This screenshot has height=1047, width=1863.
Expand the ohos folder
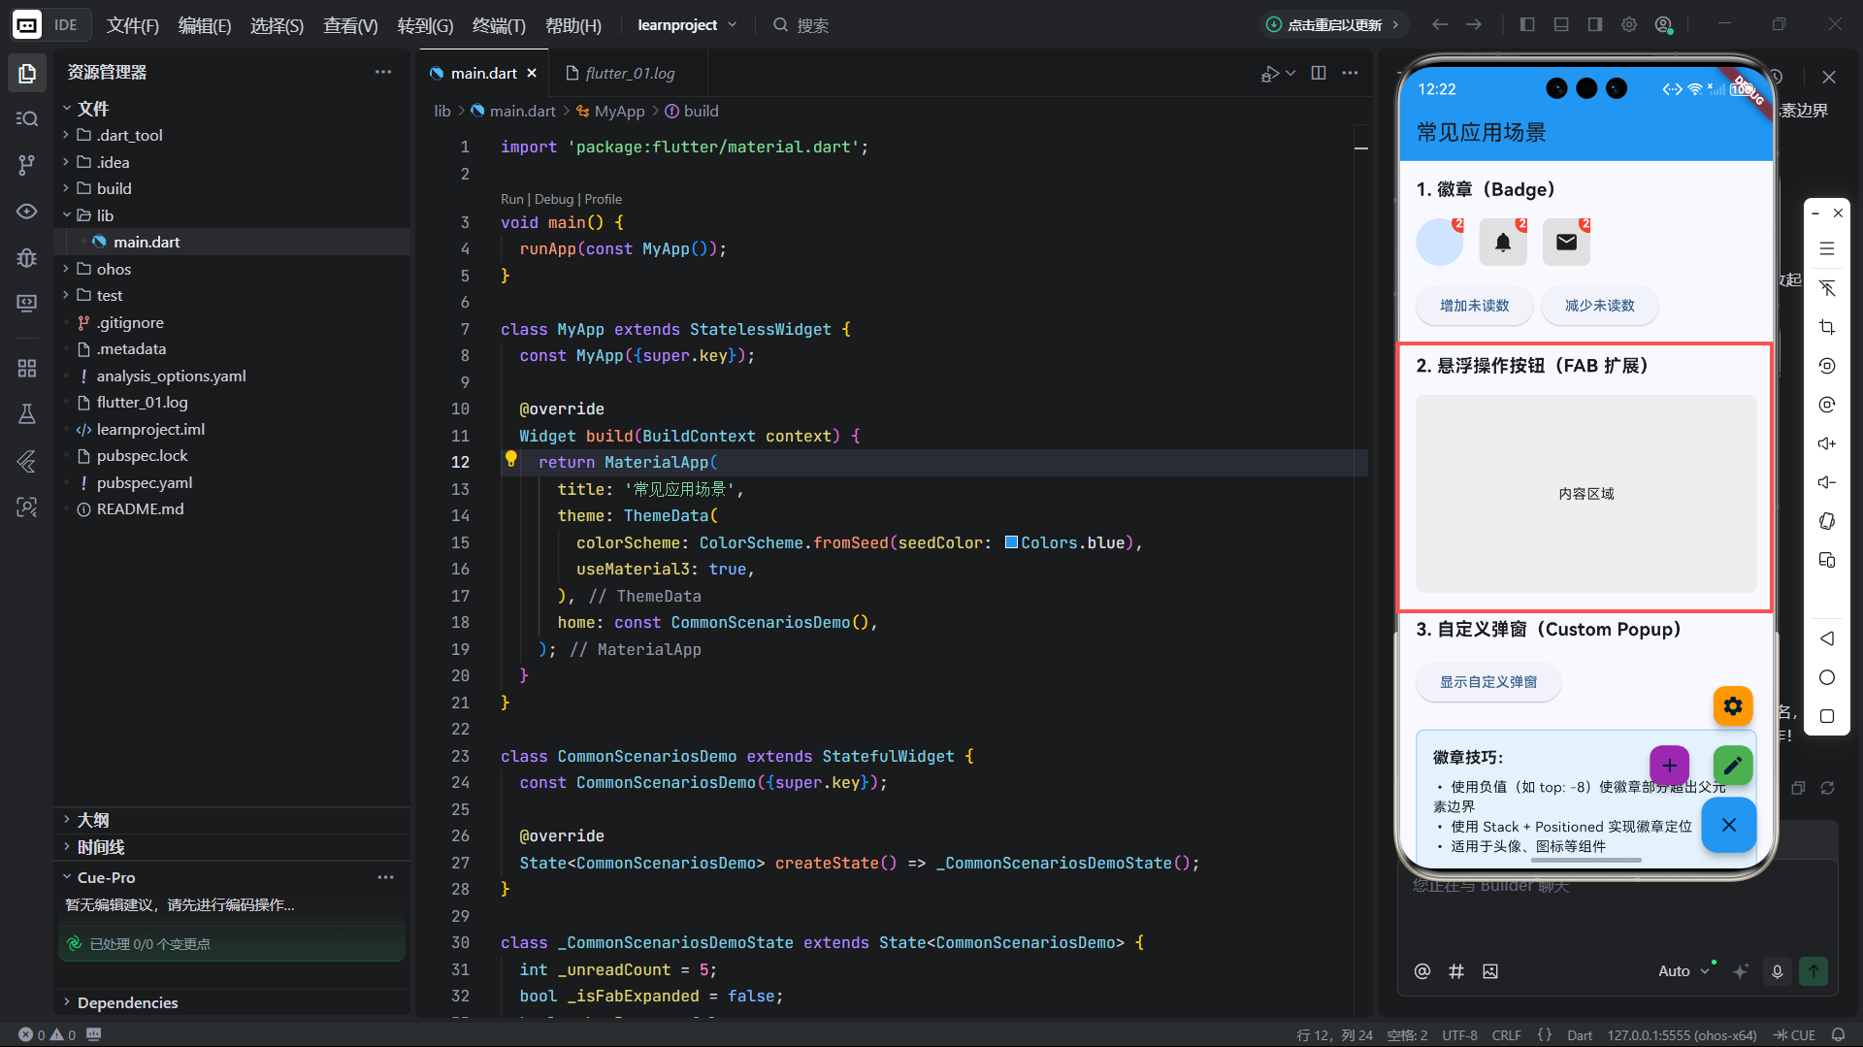coord(114,269)
